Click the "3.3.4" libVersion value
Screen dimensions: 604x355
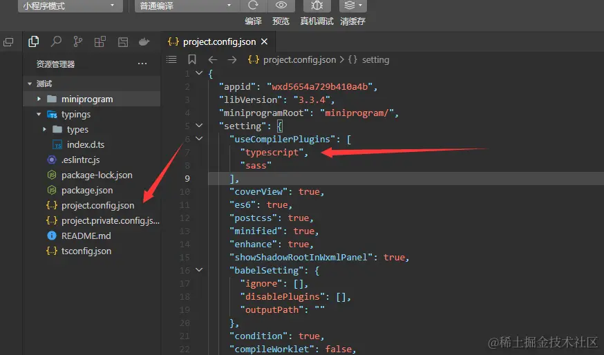tap(312, 100)
